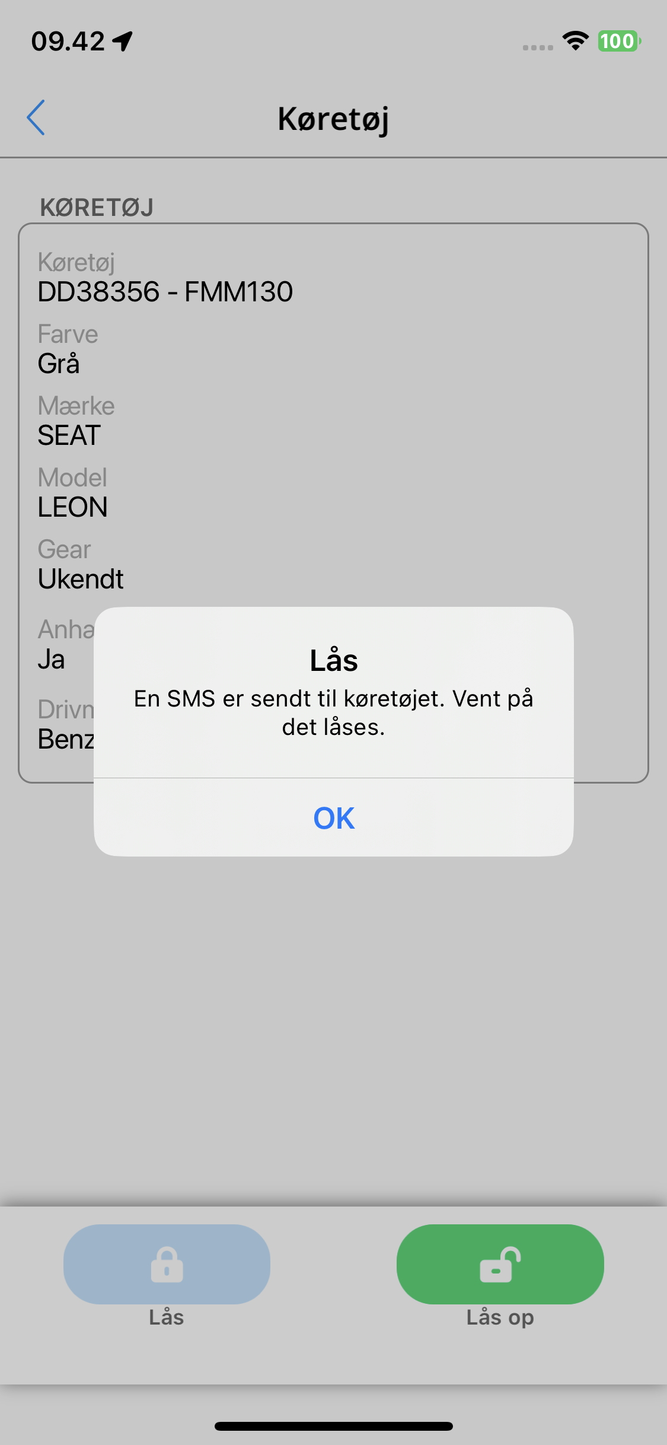Tap OK in the Lås alert
The width and height of the screenshot is (667, 1445).
click(334, 817)
